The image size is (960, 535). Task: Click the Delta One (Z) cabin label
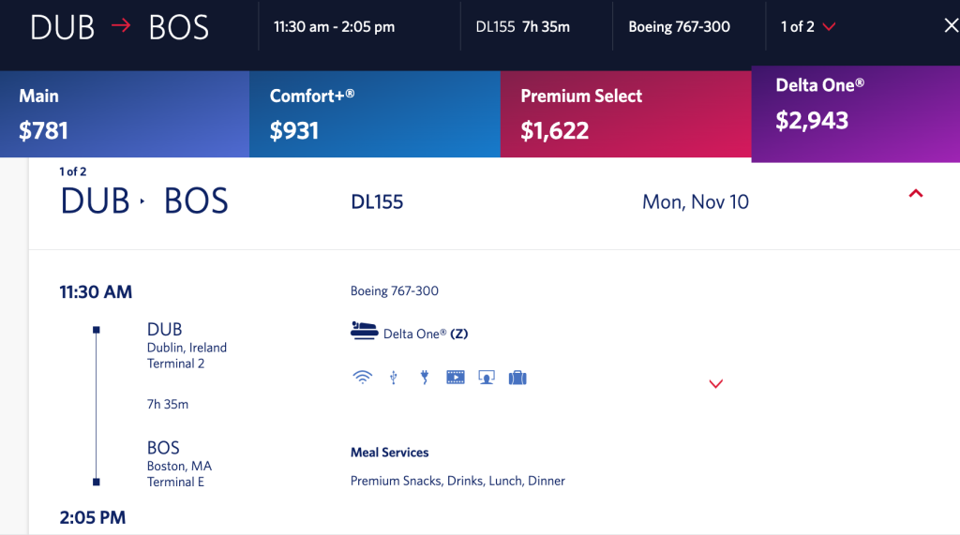click(x=425, y=334)
